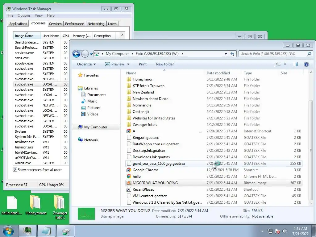Switch to the Applications tab

[18, 24]
